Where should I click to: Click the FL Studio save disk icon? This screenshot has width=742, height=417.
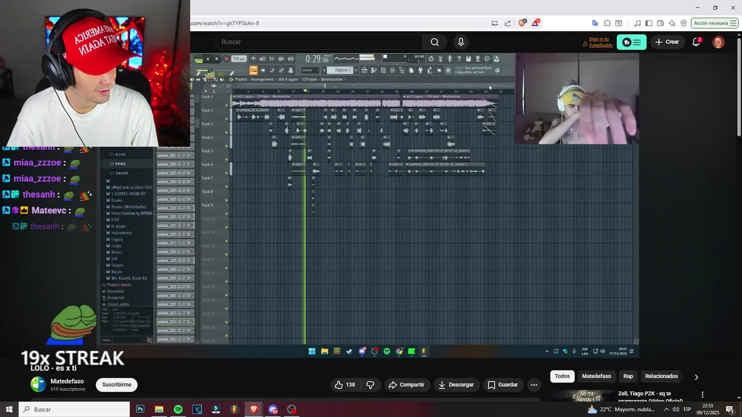(468, 58)
